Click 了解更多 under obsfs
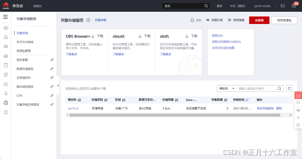Screen dimensions: 302x159 [x=165, y=54]
